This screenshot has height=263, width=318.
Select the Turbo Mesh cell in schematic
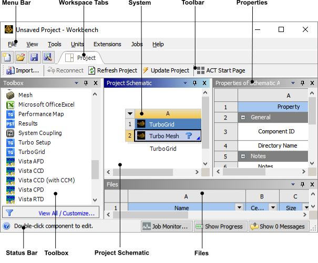168,135
